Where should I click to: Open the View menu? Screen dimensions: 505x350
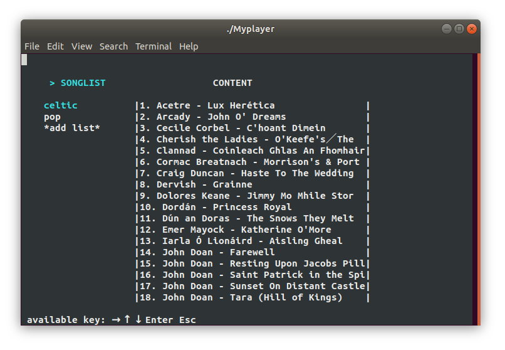(x=82, y=46)
